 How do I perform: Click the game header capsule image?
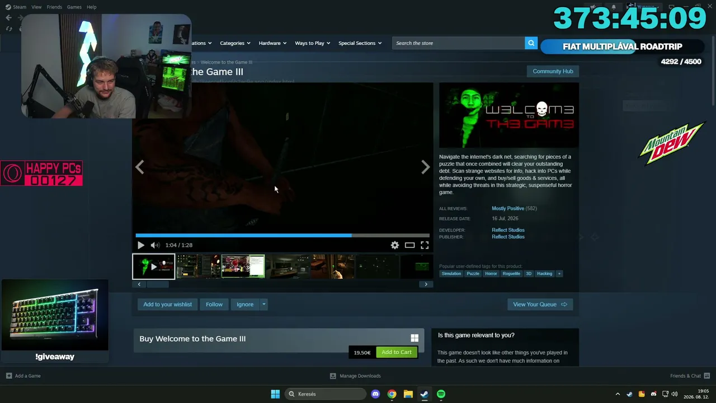(509, 115)
